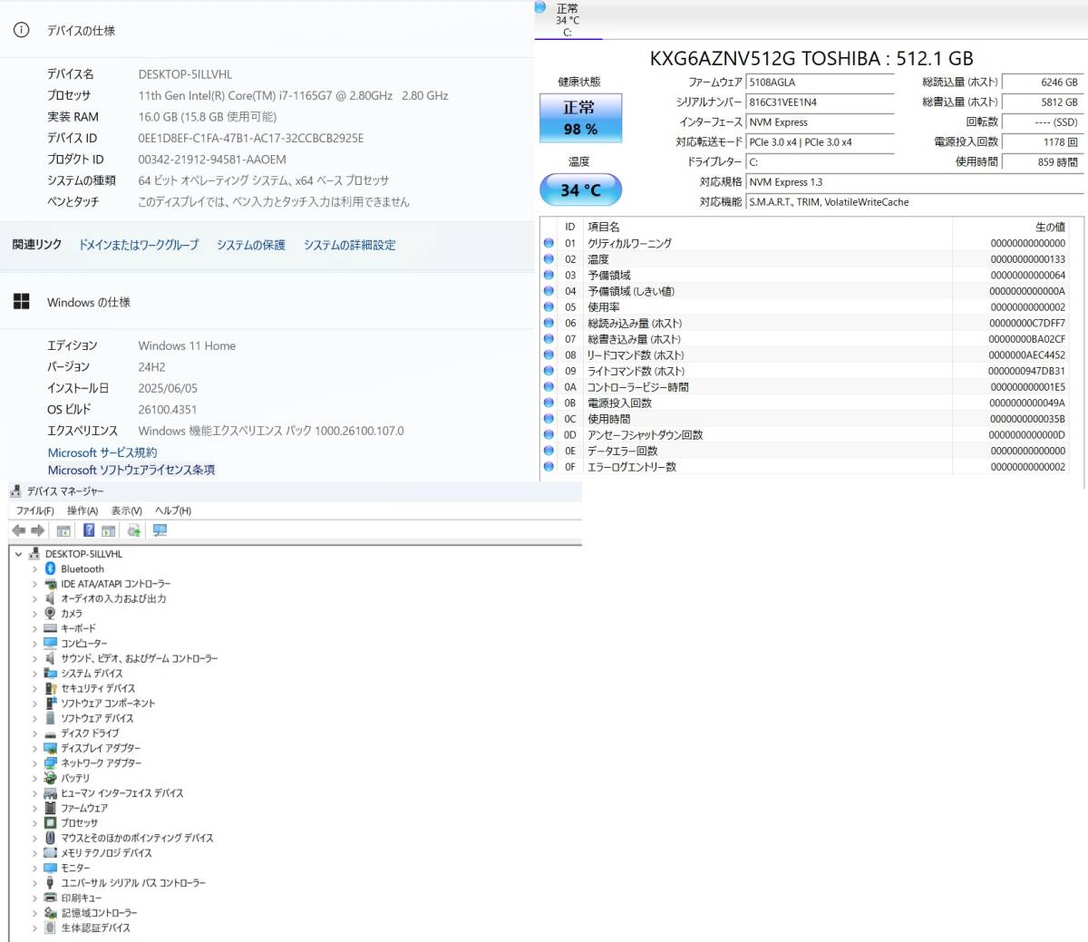1088x942 pixels.
Task: Click the バッテリ battery category icon
Action: tap(50, 778)
